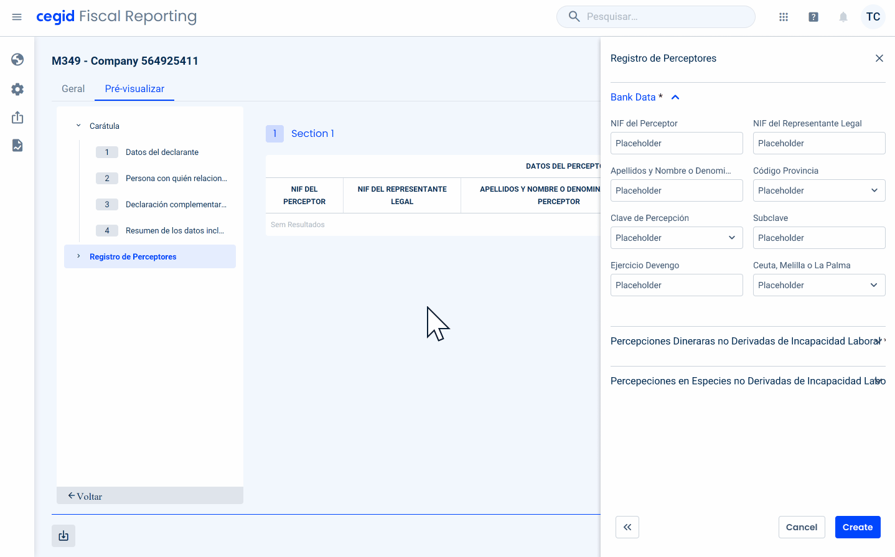Open settings gear in the sidebar
The image size is (895, 557).
(x=17, y=89)
